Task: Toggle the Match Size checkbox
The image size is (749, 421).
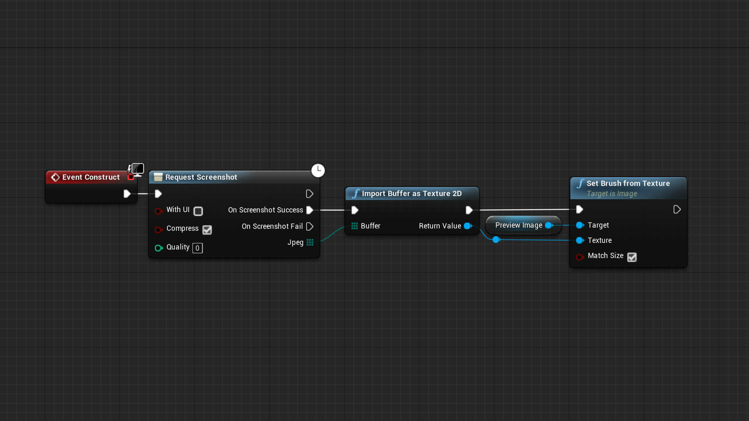Action: pyautogui.click(x=632, y=257)
